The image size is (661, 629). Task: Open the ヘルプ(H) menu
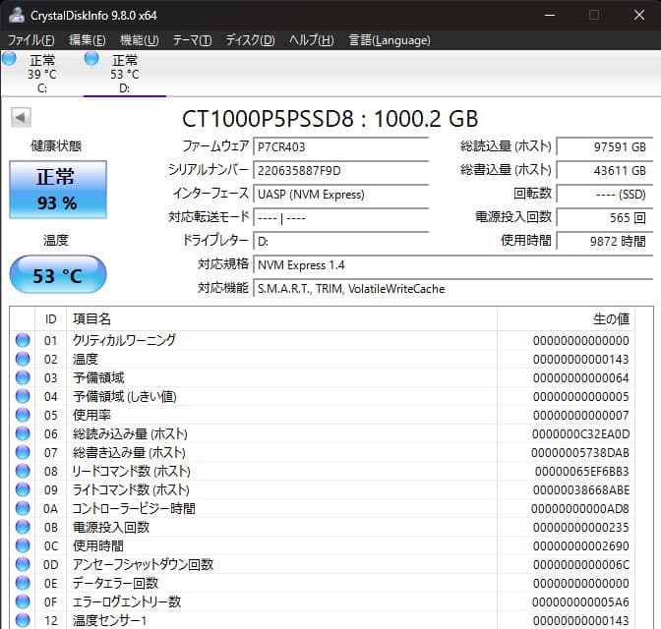click(311, 40)
